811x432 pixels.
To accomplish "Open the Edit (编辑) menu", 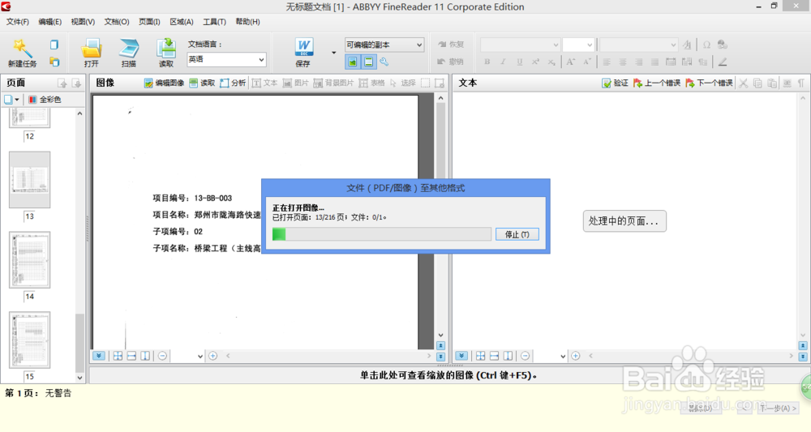I will coord(49,22).
